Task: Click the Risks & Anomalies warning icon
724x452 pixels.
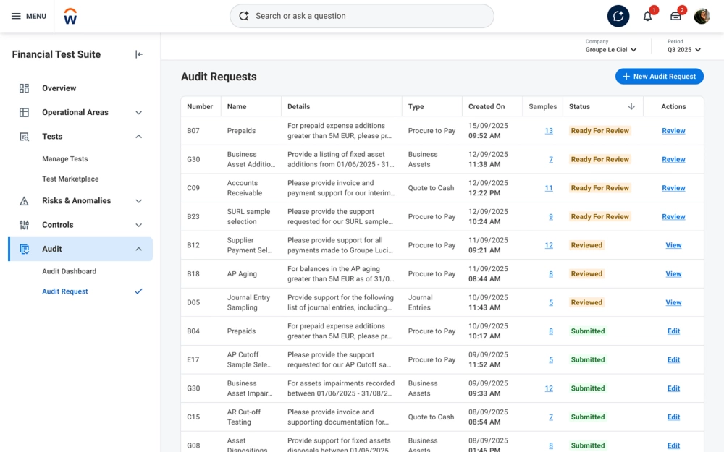Action: (x=24, y=201)
